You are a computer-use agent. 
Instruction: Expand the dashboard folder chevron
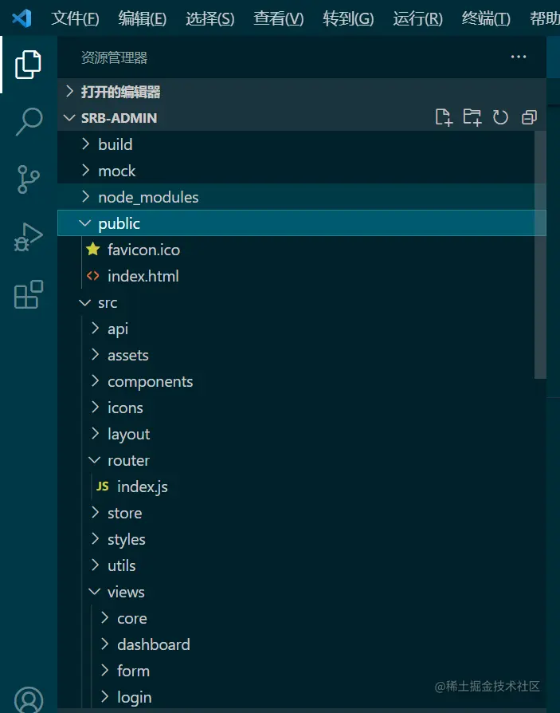pyautogui.click(x=104, y=644)
